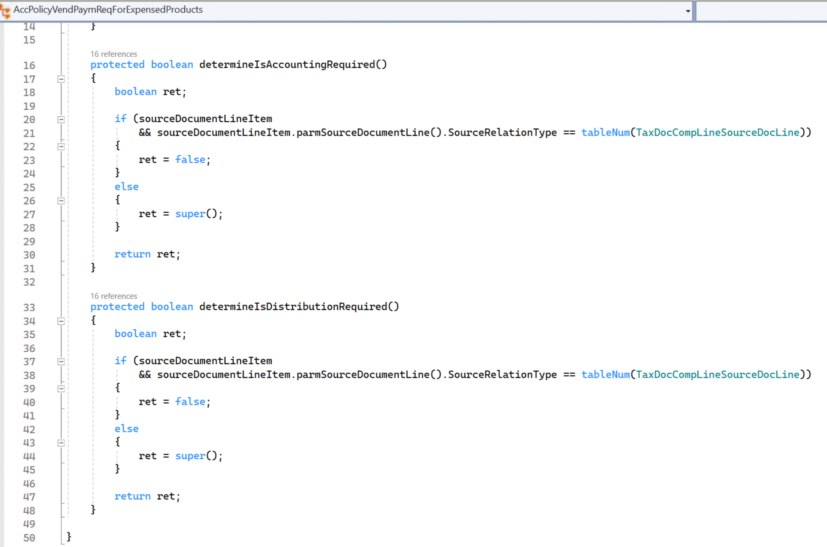The height and width of the screenshot is (547, 827).
Task: Collapse the if statement at line 20
Action: [61, 120]
